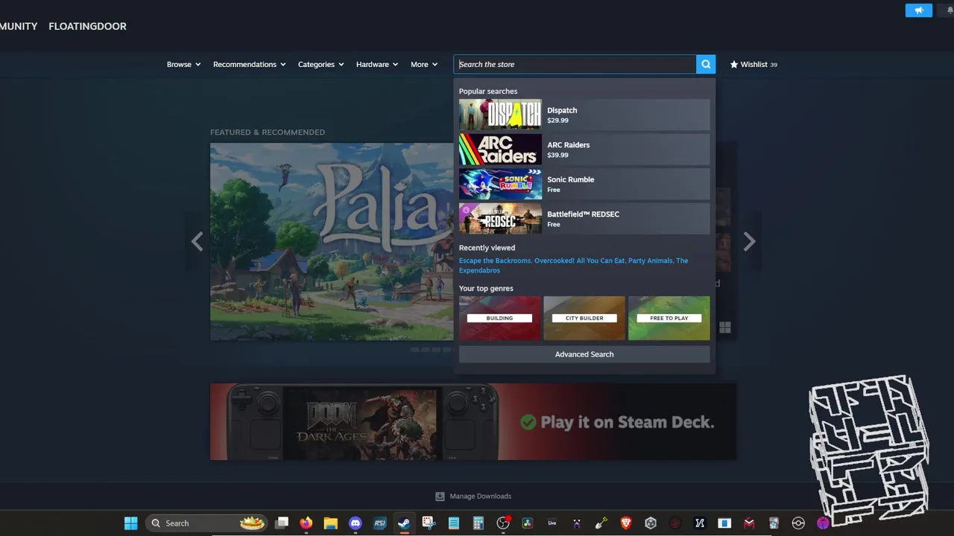Expand the Categories dropdown
The width and height of the screenshot is (954, 536).
tap(321, 64)
